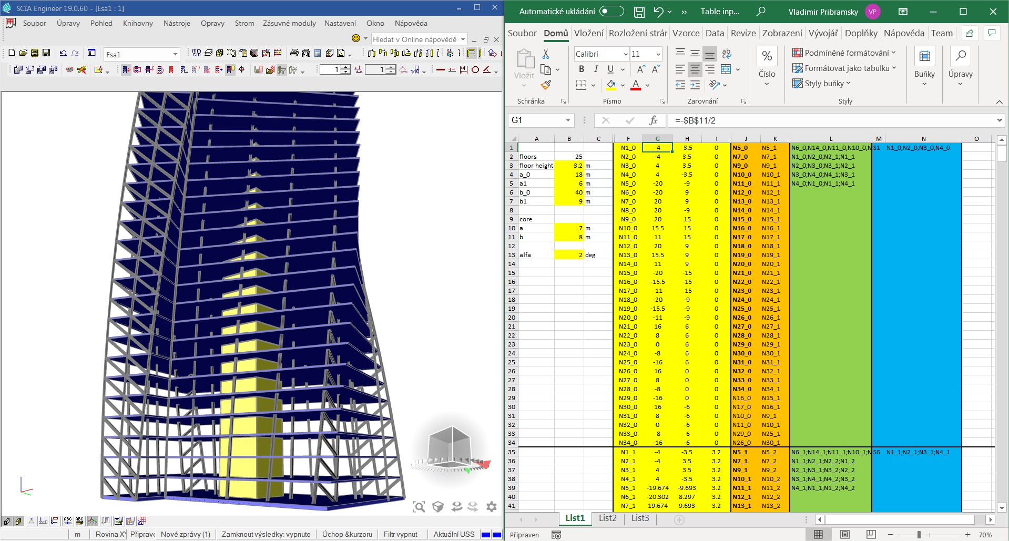This screenshot has width=1009, height=541.
Task: Click the circle drawing tool in SCIA toolbar
Action: tap(475, 69)
